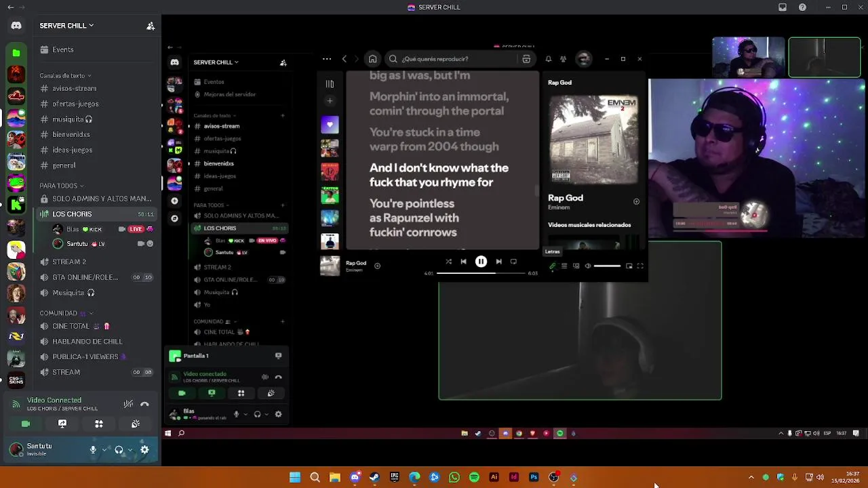Viewport: 868px width, 488px height.
Task: Select the sunglasses man webcam thumbnail at top
Action: 749,58
